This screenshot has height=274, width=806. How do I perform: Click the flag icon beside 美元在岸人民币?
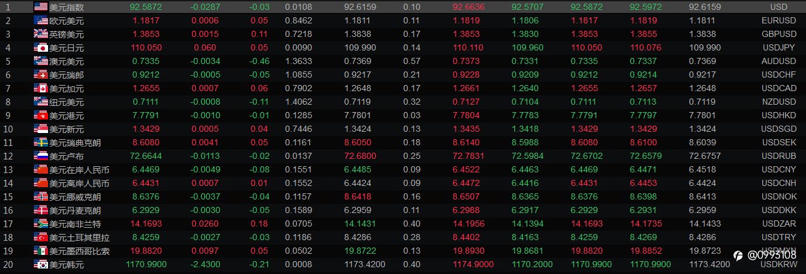click(41, 169)
